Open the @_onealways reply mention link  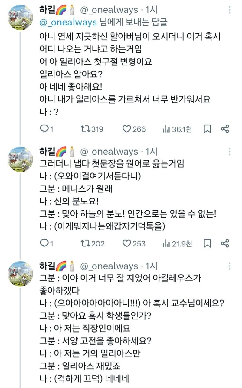(x=68, y=22)
